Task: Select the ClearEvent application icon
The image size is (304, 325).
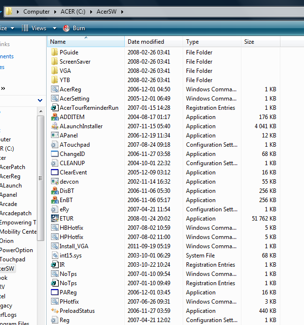Action: 55,172
